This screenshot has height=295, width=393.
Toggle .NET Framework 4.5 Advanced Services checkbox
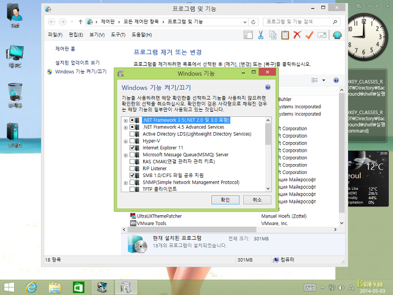click(x=132, y=127)
